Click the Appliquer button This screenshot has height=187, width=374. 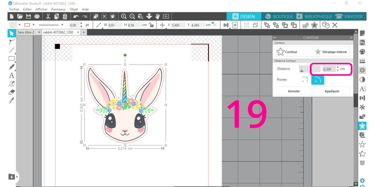pyautogui.click(x=326, y=91)
